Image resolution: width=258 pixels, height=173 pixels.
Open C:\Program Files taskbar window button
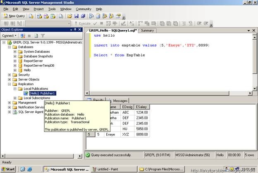pyautogui.click(x=161, y=169)
